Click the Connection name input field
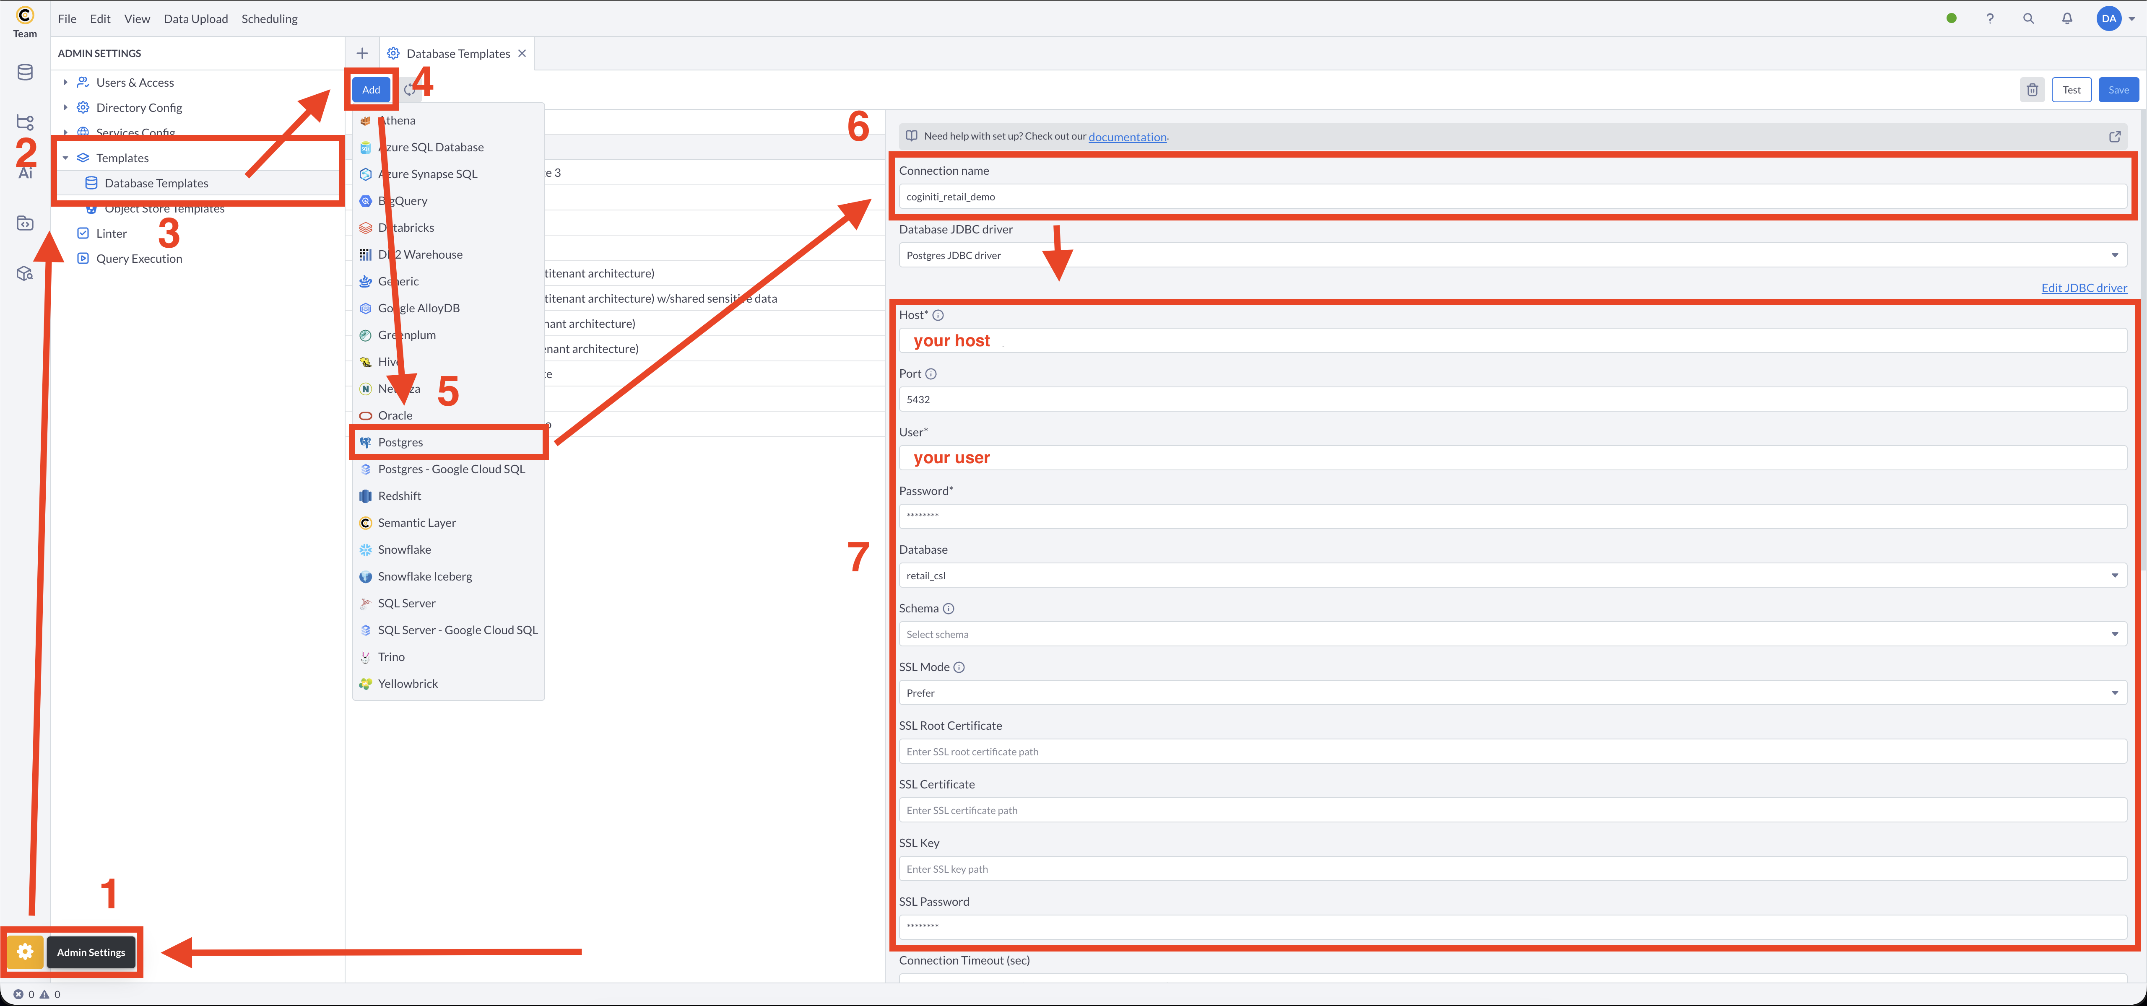The image size is (2147, 1006). tap(1513, 197)
